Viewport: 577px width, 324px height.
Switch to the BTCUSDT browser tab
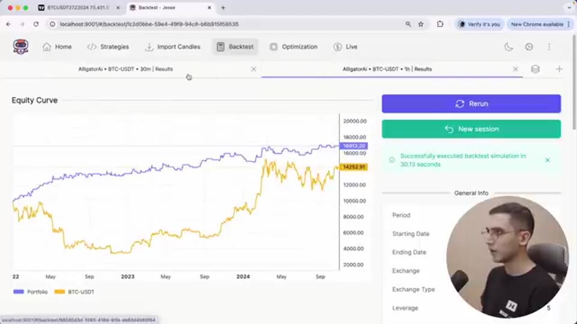[x=78, y=7]
